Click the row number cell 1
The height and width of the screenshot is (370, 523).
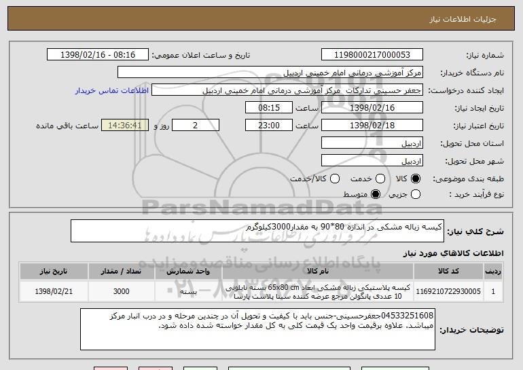(493, 291)
